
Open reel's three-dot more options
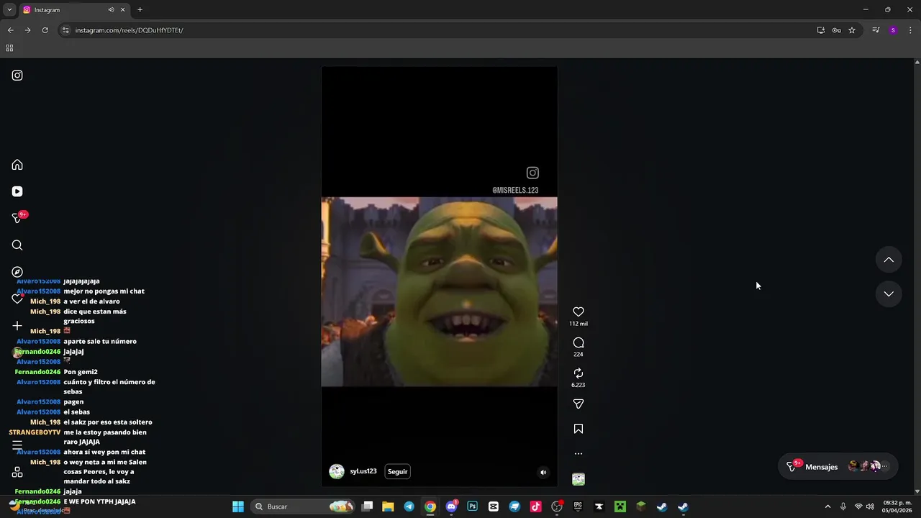(x=578, y=454)
